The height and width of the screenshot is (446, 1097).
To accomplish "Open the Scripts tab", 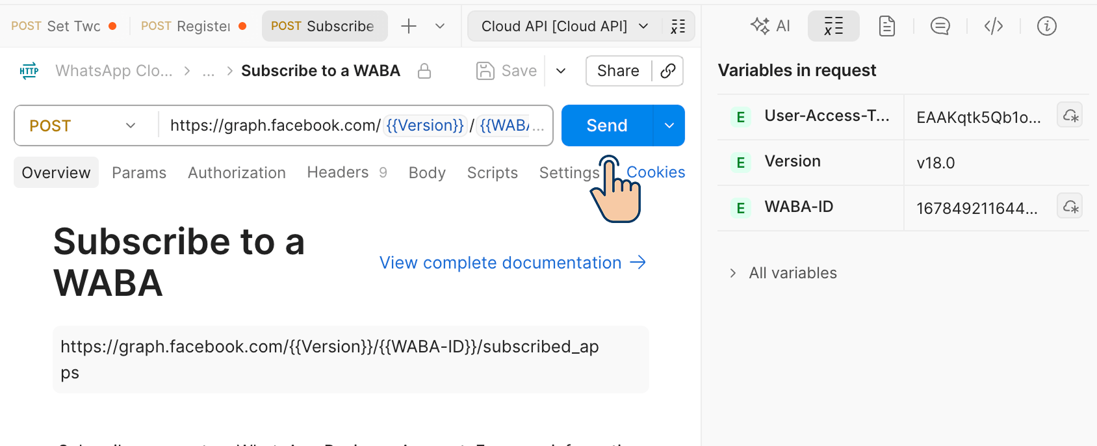I will click(493, 172).
